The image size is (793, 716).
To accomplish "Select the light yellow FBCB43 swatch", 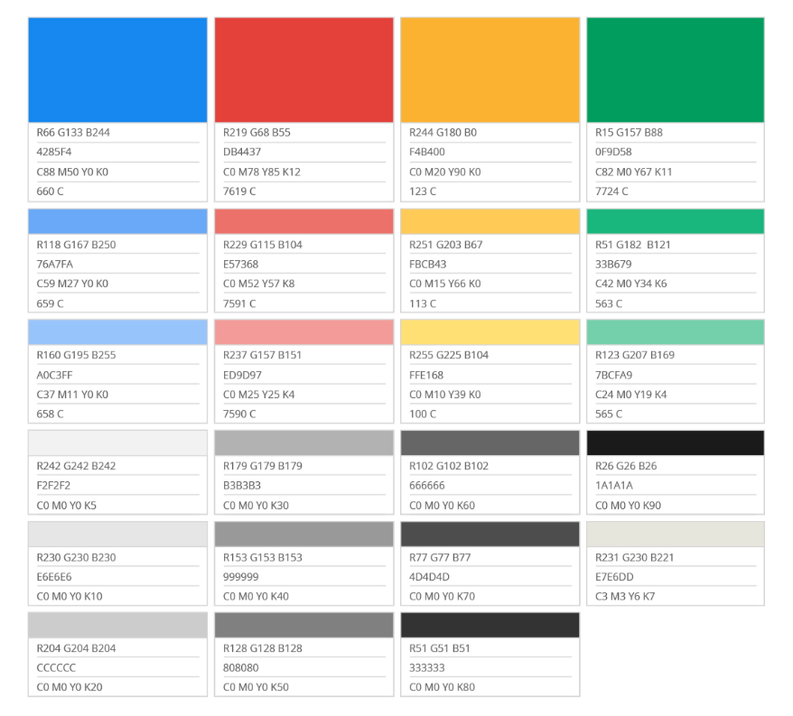I will (x=490, y=221).
